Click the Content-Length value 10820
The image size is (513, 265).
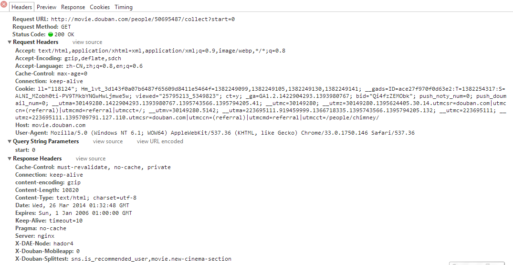70,190
